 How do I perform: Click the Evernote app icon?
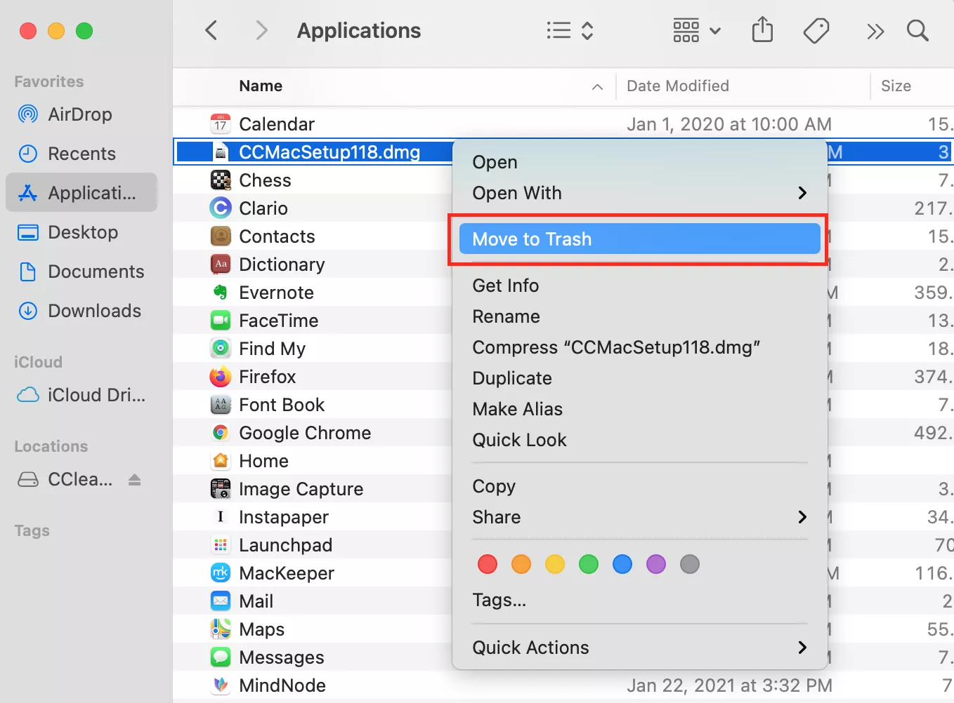click(x=221, y=292)
